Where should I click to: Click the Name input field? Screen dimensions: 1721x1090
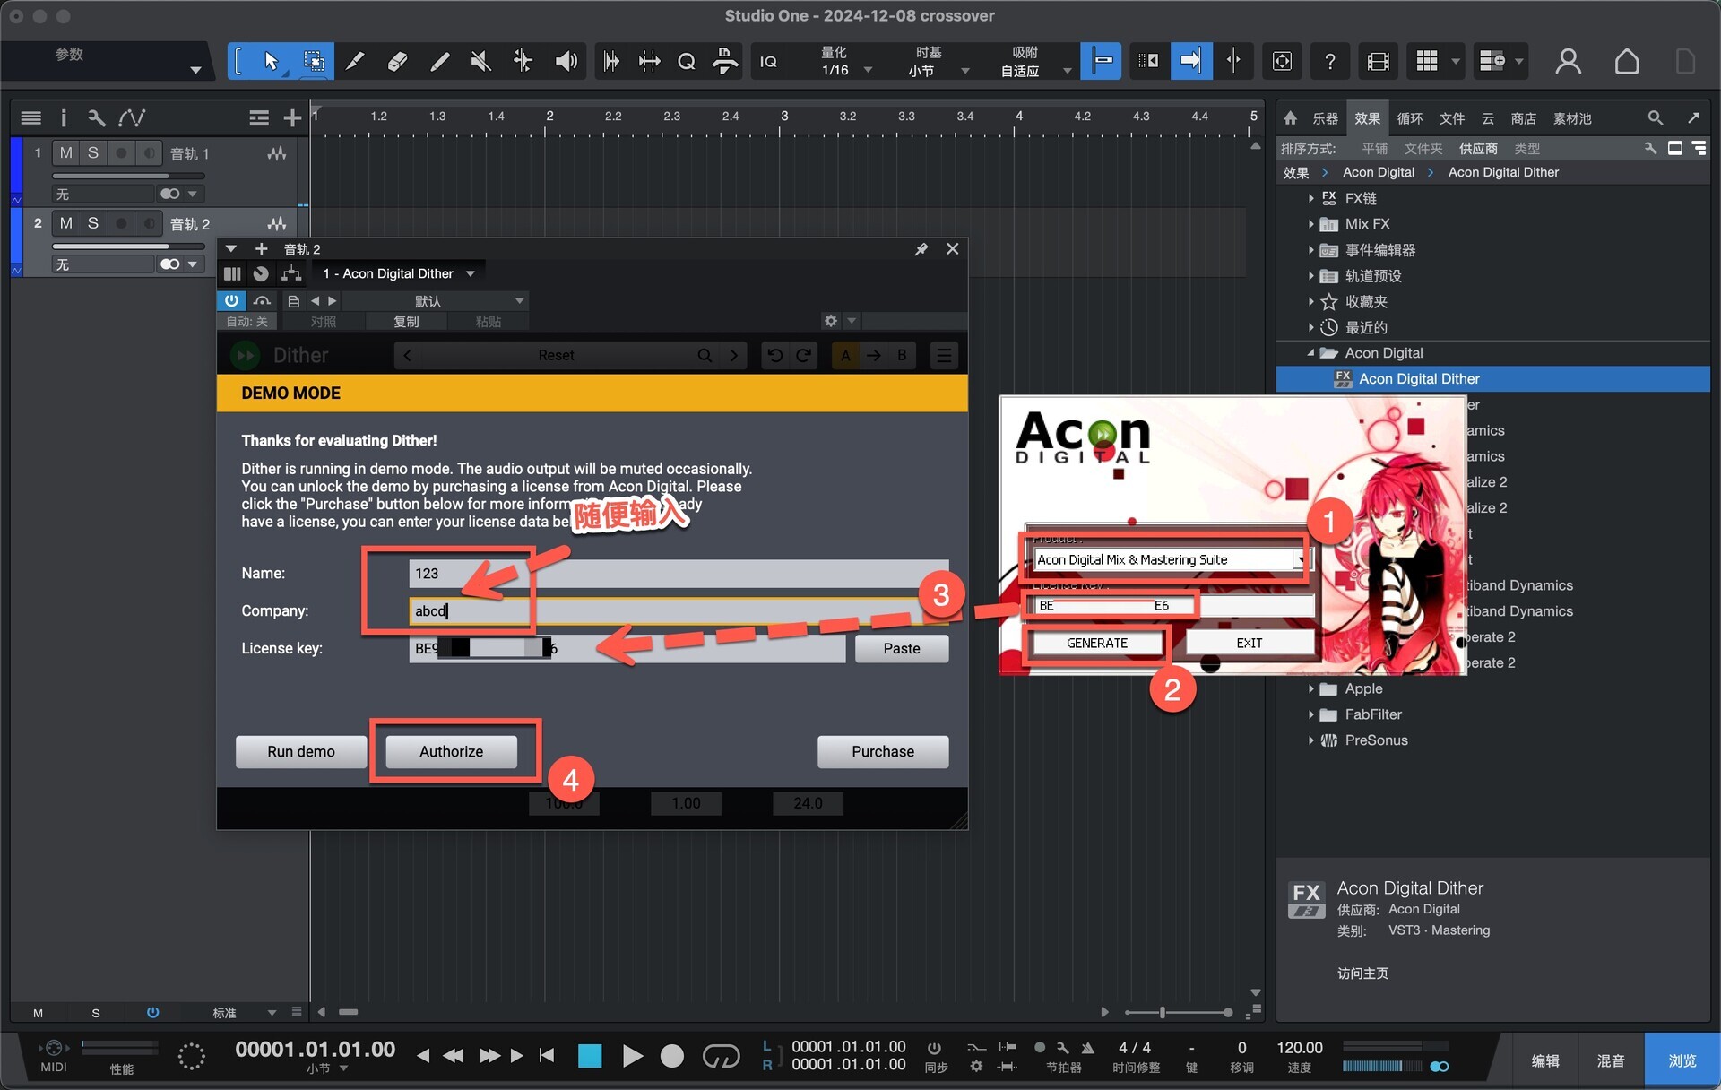point(679,574)
